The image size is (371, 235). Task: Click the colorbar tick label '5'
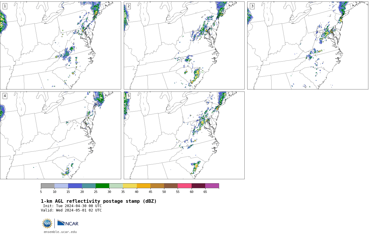point(41,192)
